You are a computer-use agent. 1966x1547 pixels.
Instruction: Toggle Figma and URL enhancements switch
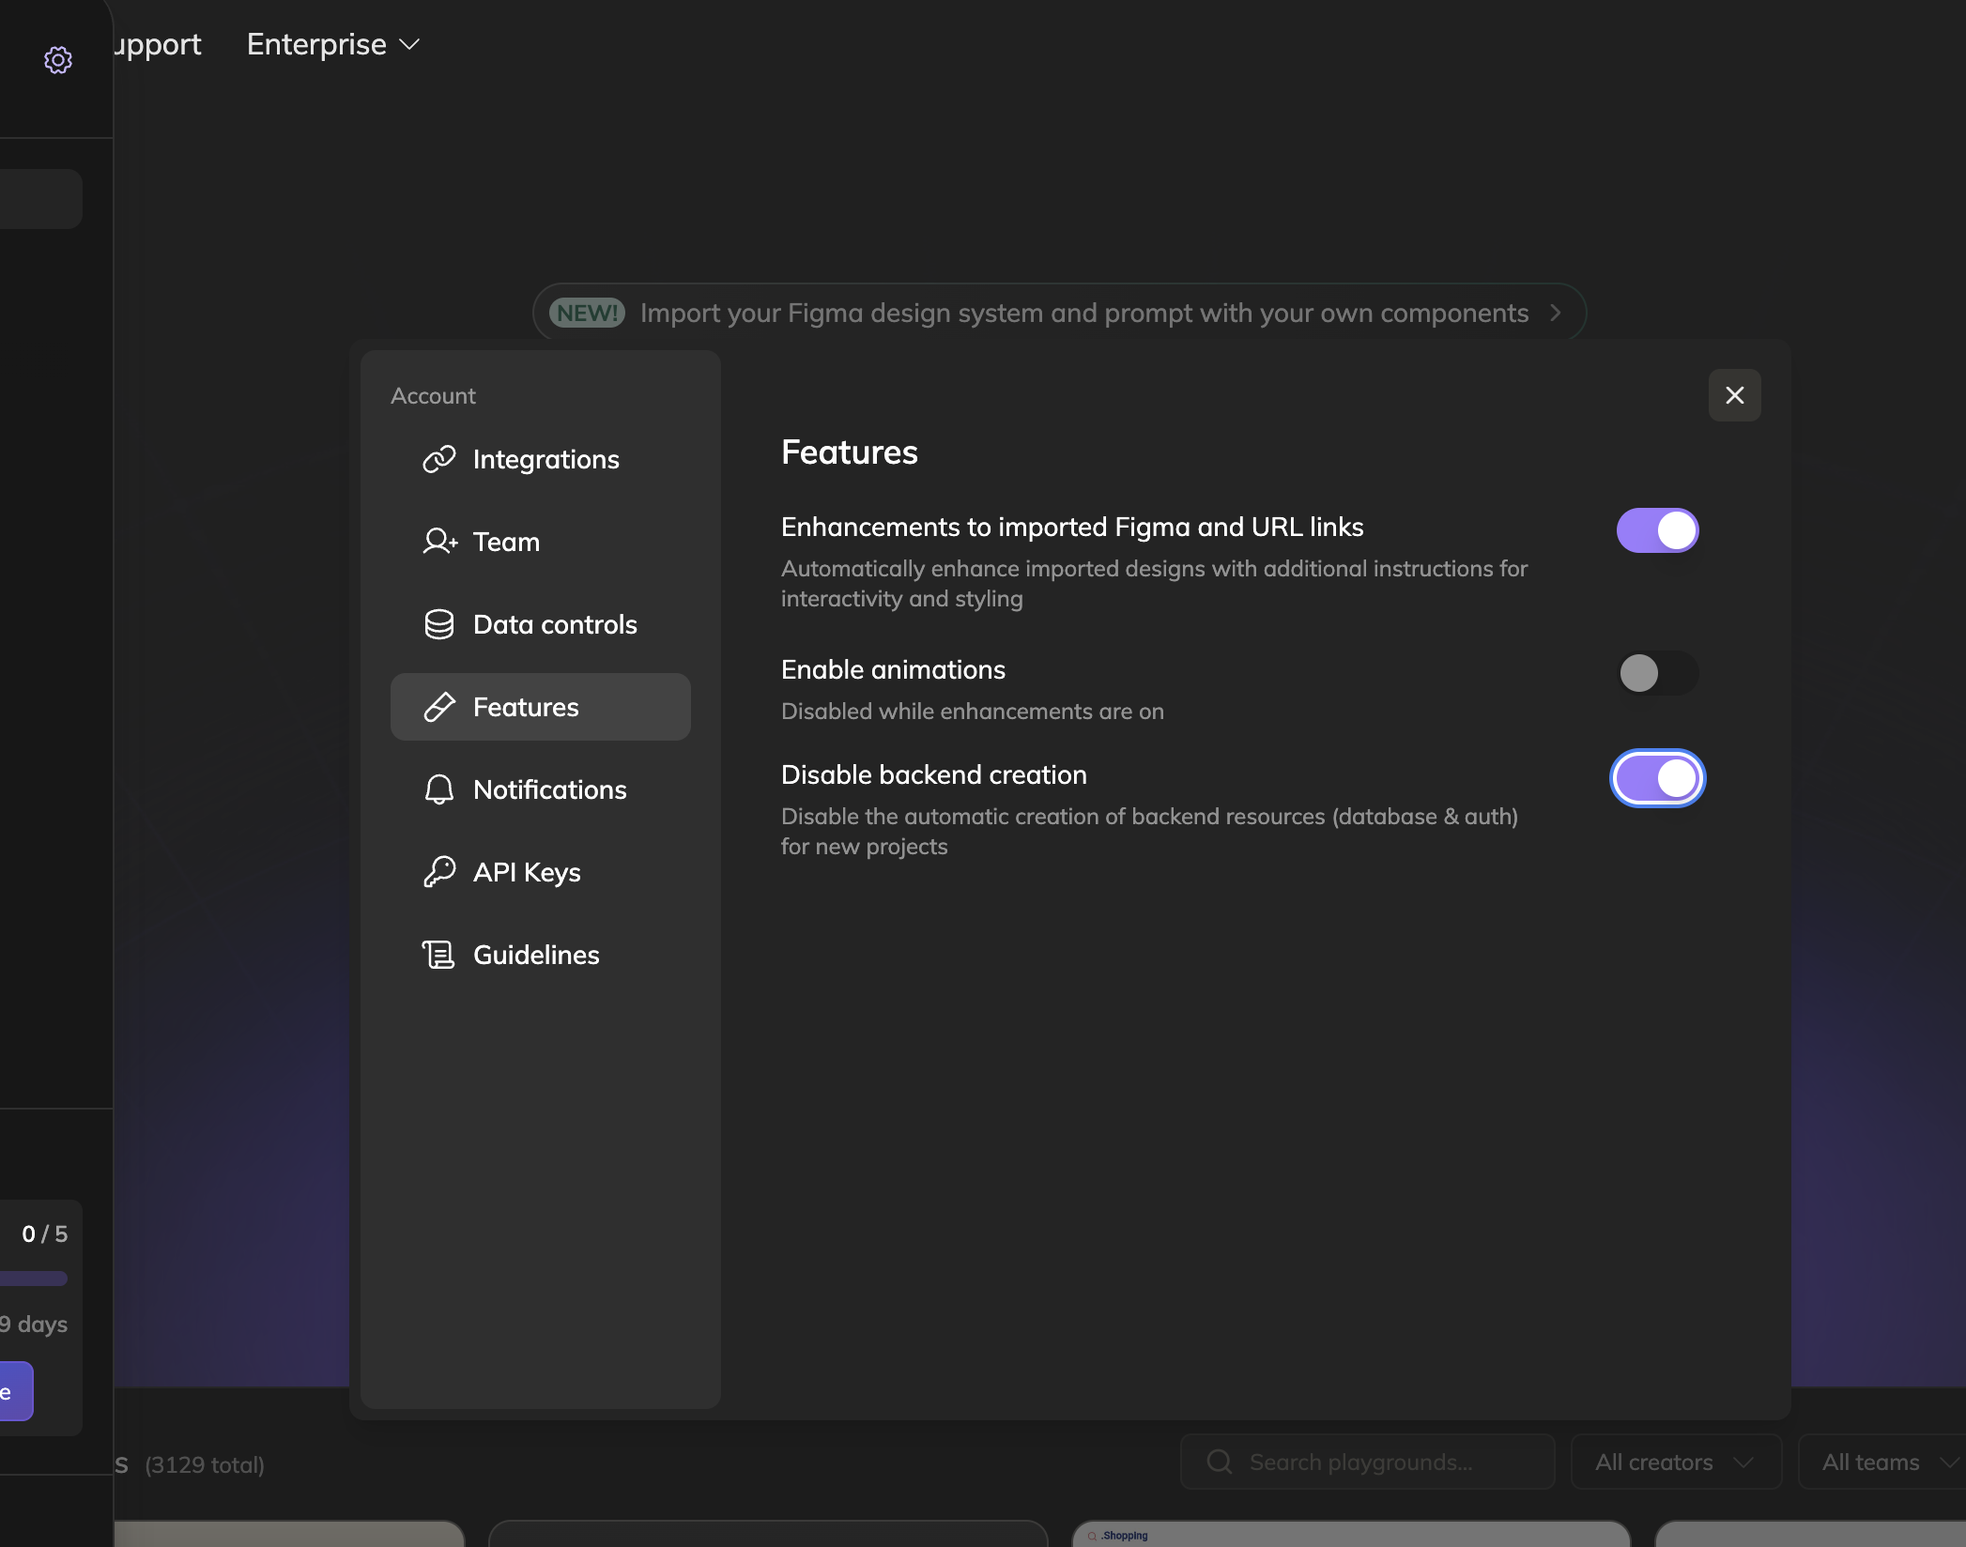coord(1657,530)
